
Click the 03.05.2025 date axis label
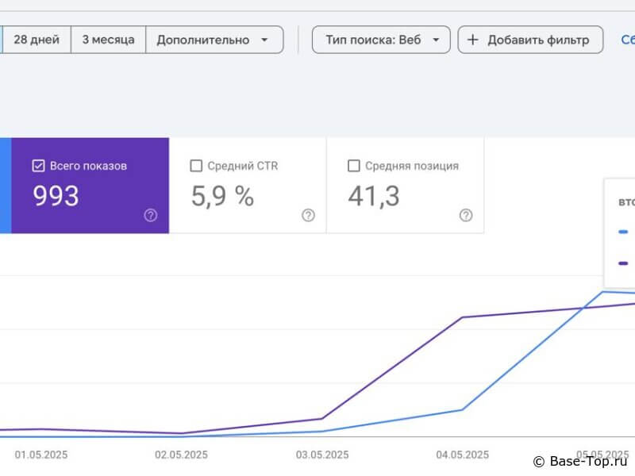click(x=322, y=455)
